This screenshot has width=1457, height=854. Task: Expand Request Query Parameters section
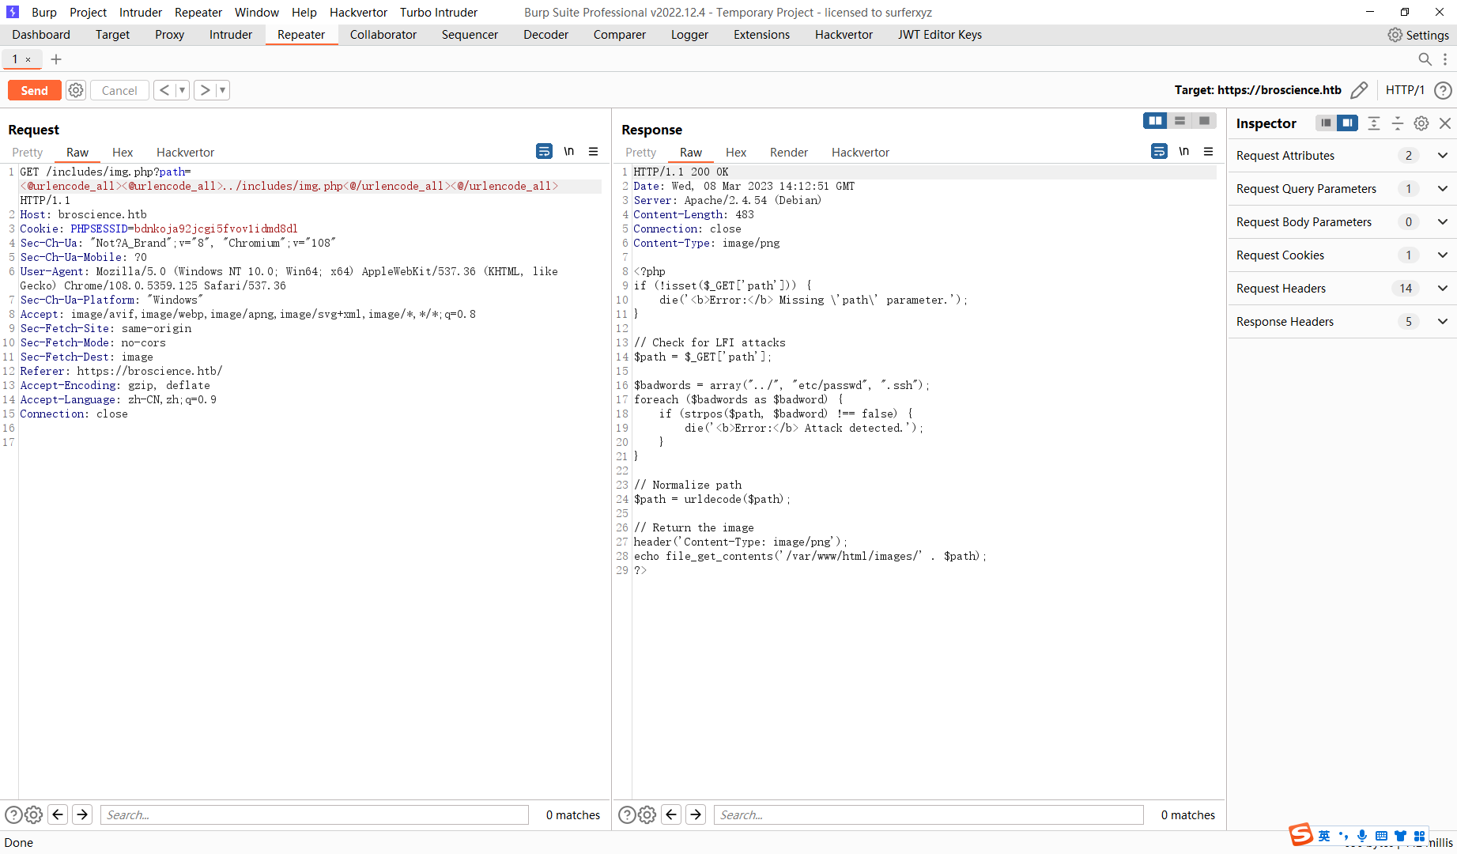point(1342,189)
